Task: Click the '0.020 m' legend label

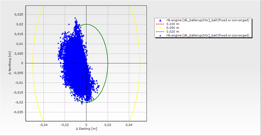Action: (x=173, y=32)
